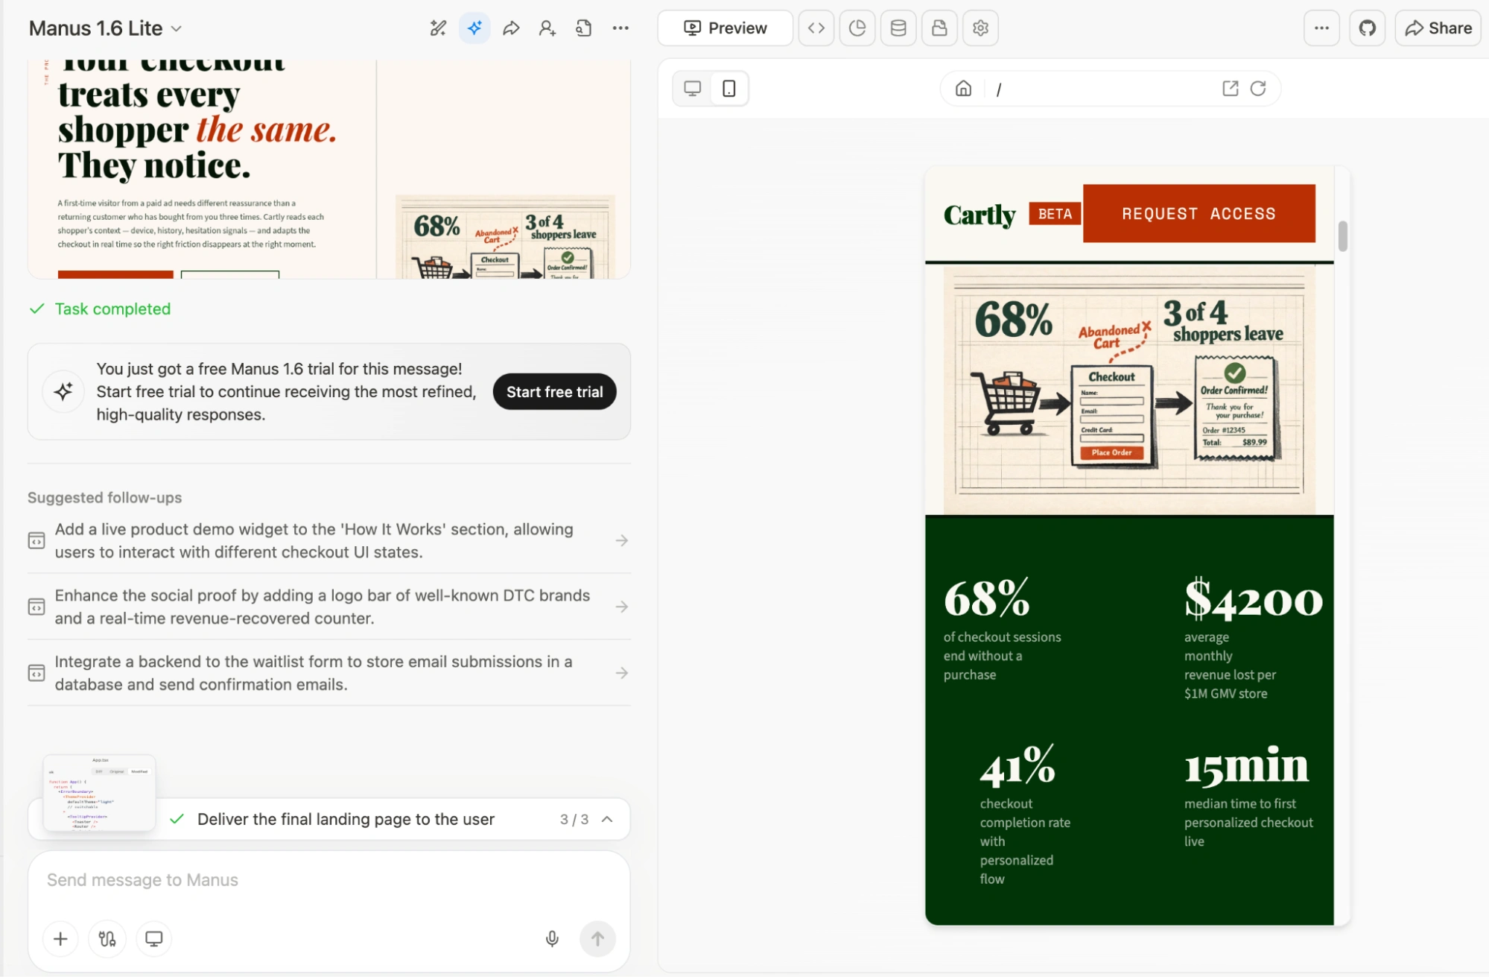
Task: Click arrow next to live demo follow-up
Action: point(622,540)
